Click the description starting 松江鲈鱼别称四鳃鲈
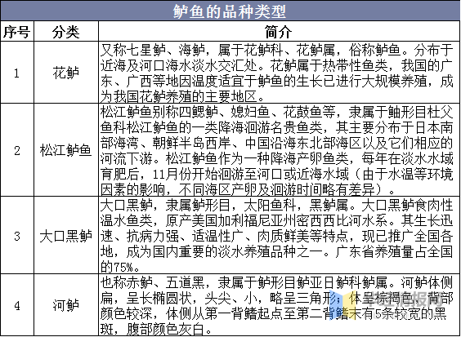Image resolution: width=461 pixels, height=337 pixels. click(279, 150)
